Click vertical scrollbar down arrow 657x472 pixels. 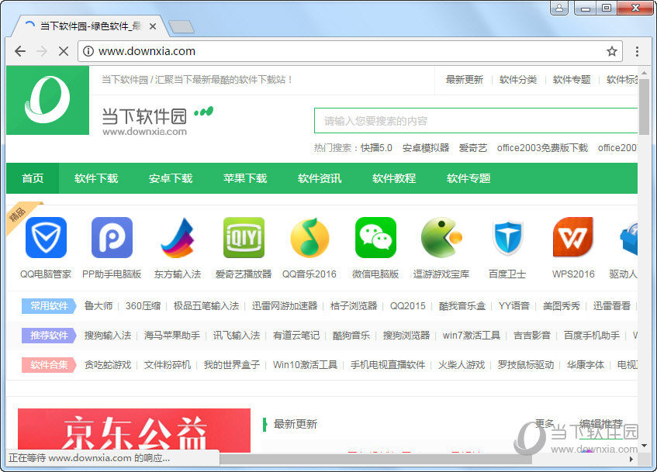pyautogui.click(x=645, y=446)
